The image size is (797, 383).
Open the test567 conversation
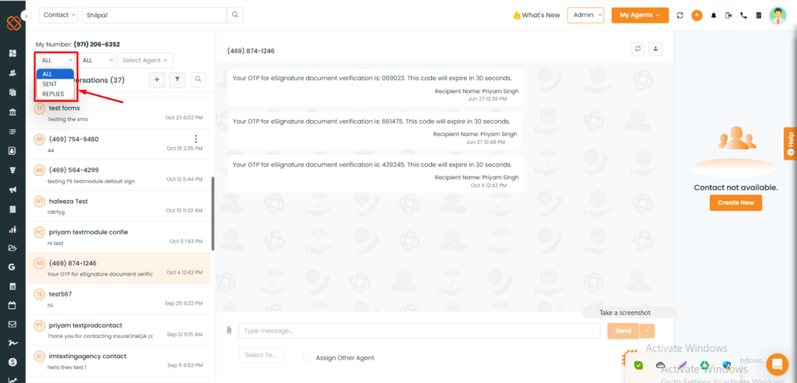coord(118,299)
